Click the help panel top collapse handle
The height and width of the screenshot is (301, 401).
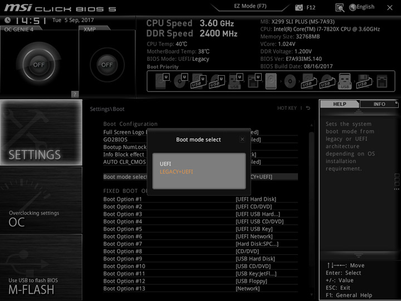coord(359,111)
